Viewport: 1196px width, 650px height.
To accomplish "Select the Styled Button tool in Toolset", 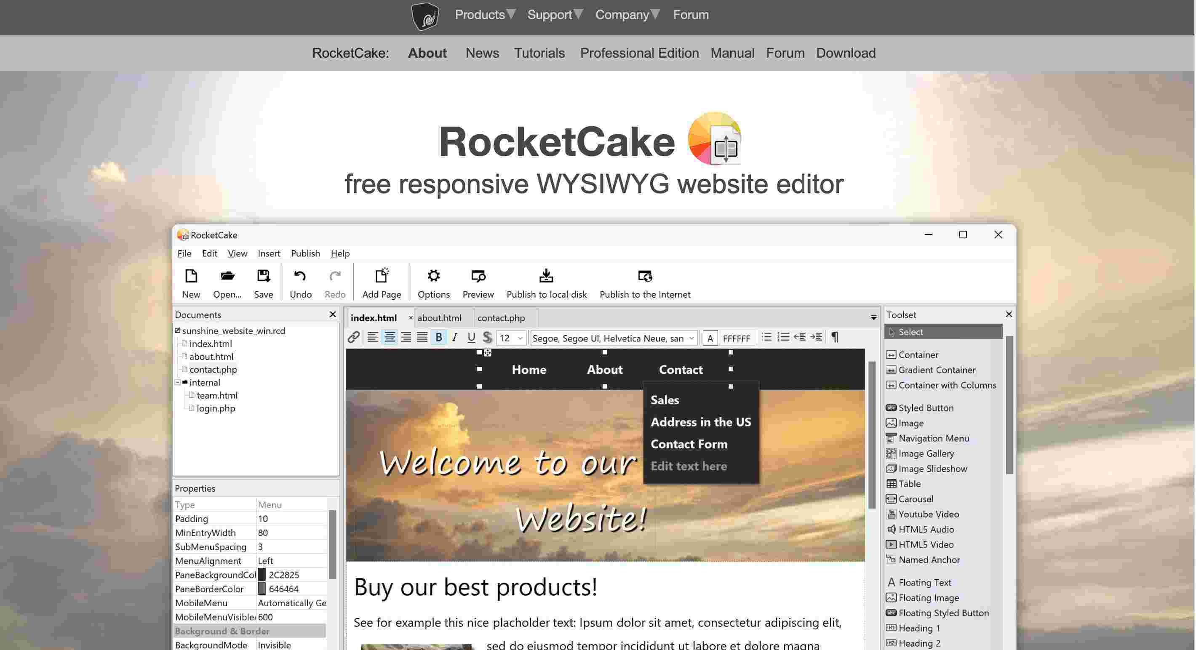I will (920, 408).
